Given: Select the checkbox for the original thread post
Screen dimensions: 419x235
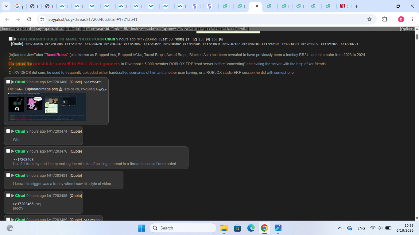Looking at the screenshot, I should 10,39.
